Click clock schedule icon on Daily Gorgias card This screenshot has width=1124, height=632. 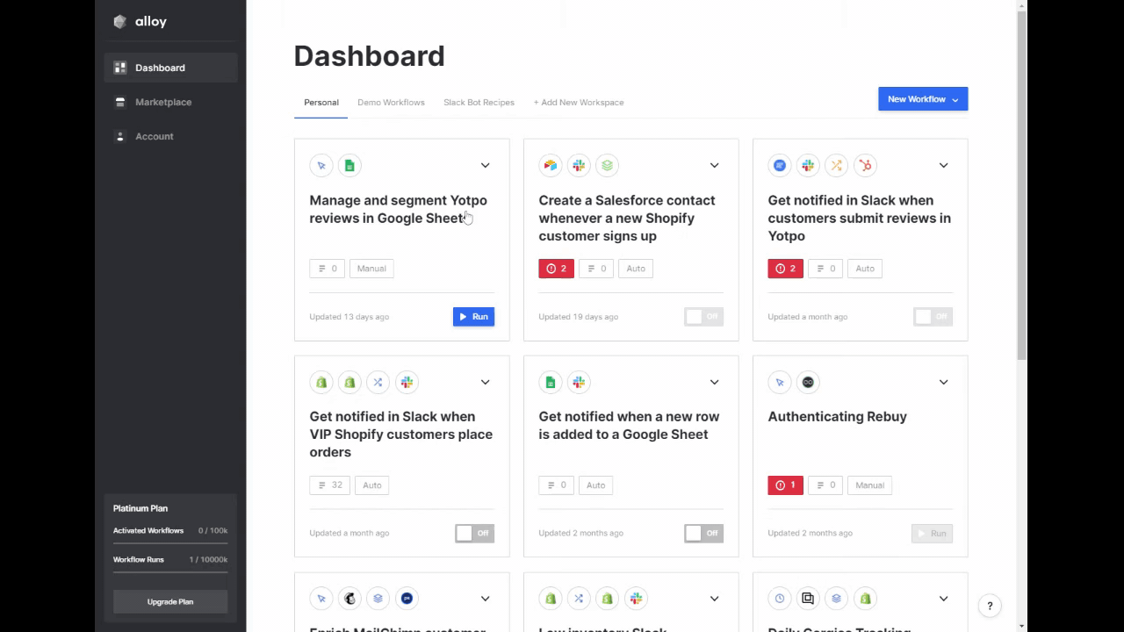pos(780,599)
